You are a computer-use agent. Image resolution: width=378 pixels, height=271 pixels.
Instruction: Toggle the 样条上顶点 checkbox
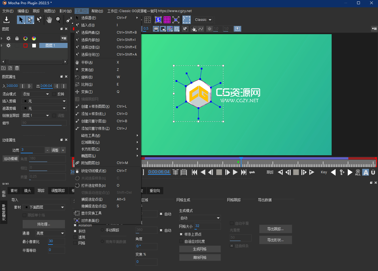pyautogui.click(x=181, y=234)
